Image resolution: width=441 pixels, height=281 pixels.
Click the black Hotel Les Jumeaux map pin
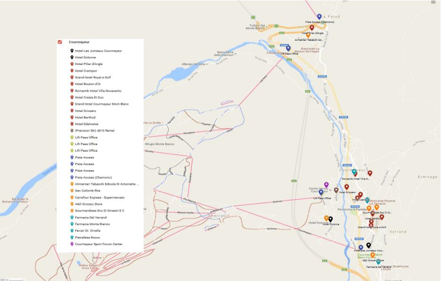pos(368,245)
